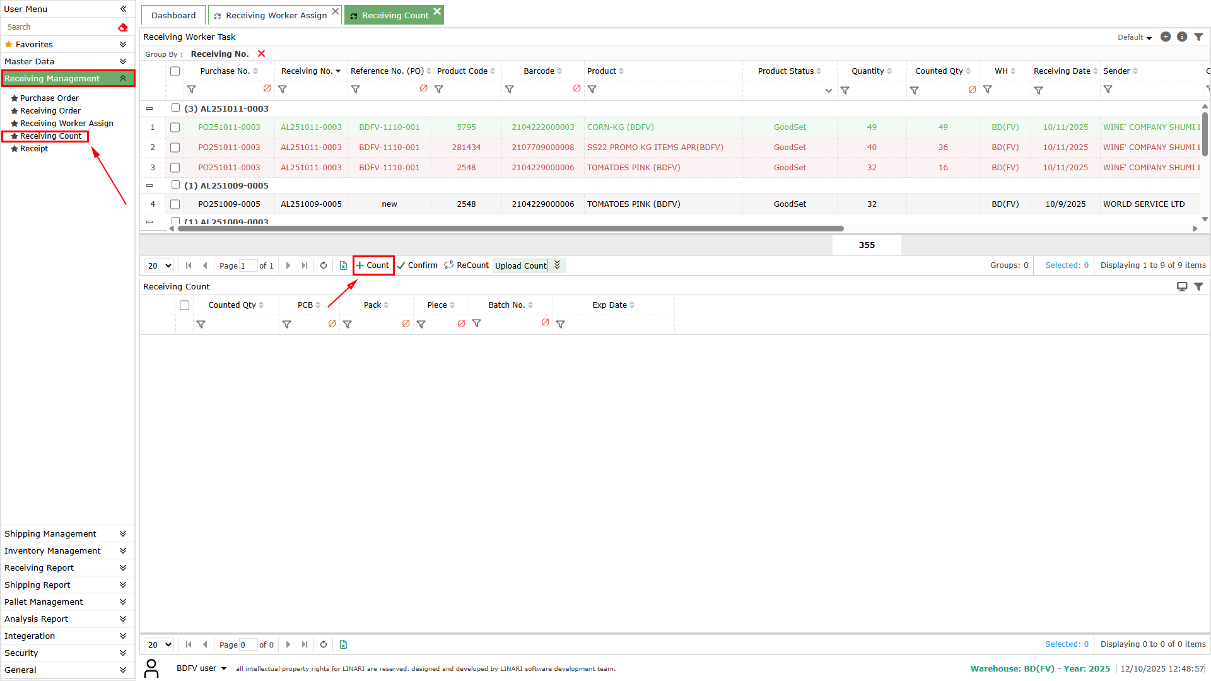Viewport: 1211px width, 681px height.
Task: Click the eraser icon beside Search
Action: 122,27
